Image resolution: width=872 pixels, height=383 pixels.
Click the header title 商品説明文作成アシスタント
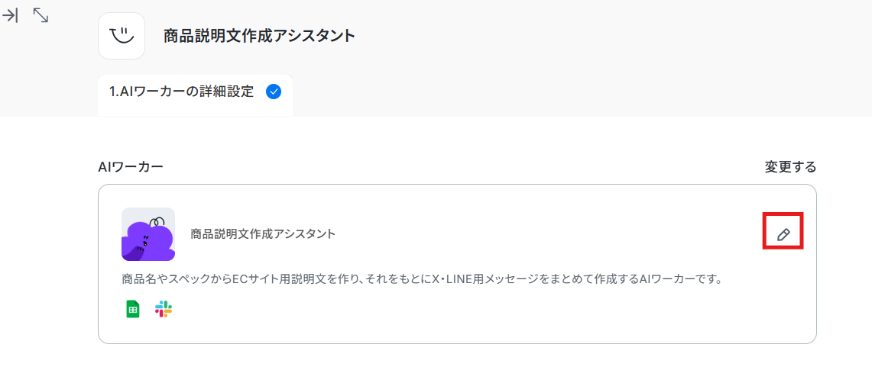(259, 36)
